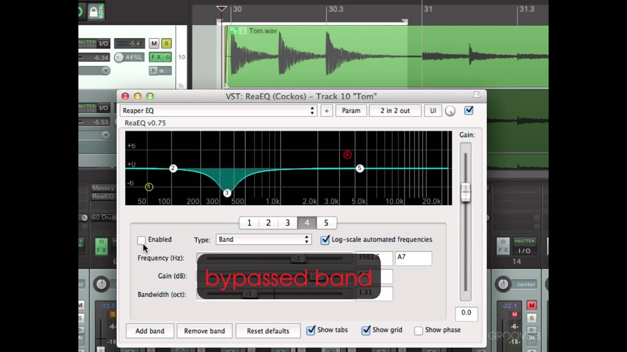Screen dimensions: 627x352
Task: Uncheck Log-scale automated frequencies
Action: tap(325, 240)
